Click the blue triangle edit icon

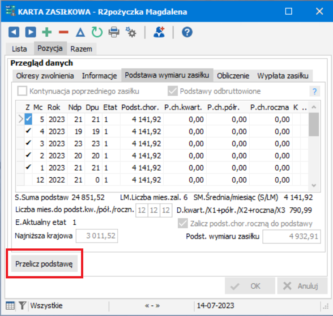click(x=80, y=32)
